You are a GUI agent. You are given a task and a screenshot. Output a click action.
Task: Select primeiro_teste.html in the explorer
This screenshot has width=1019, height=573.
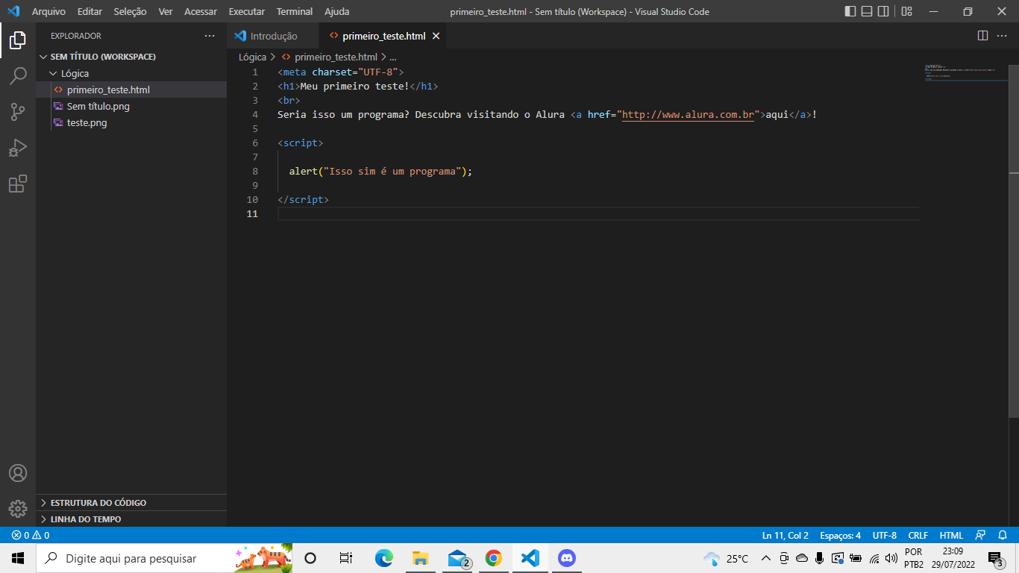pyautogui.click(x=131, y=90)
